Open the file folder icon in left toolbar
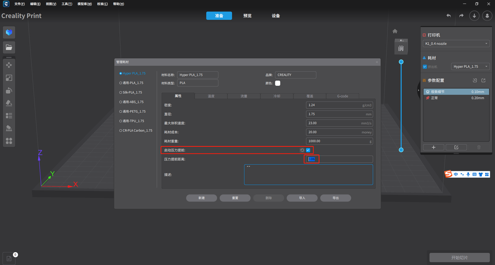 click(x=9, y=48)
